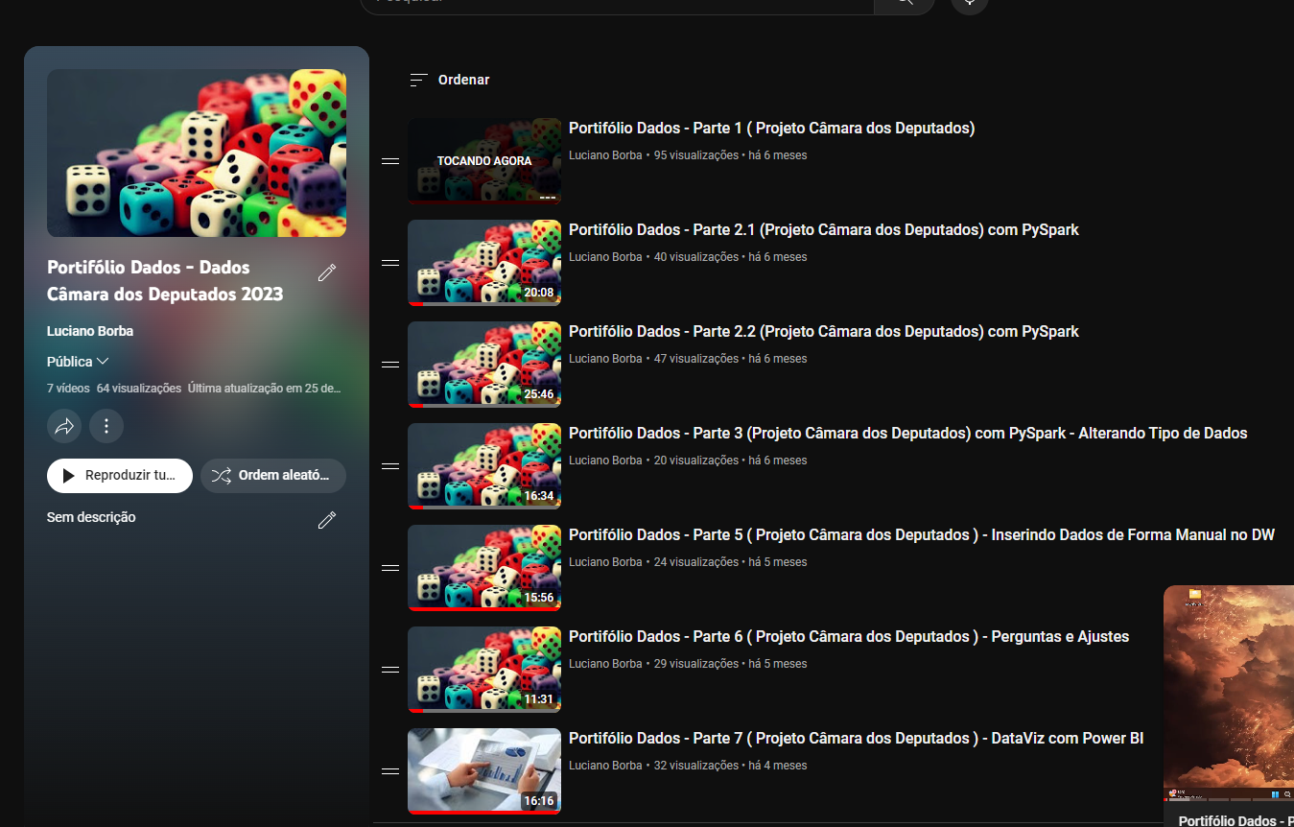Click the 25:46 thumbnail of Parte 2.2

484,365
